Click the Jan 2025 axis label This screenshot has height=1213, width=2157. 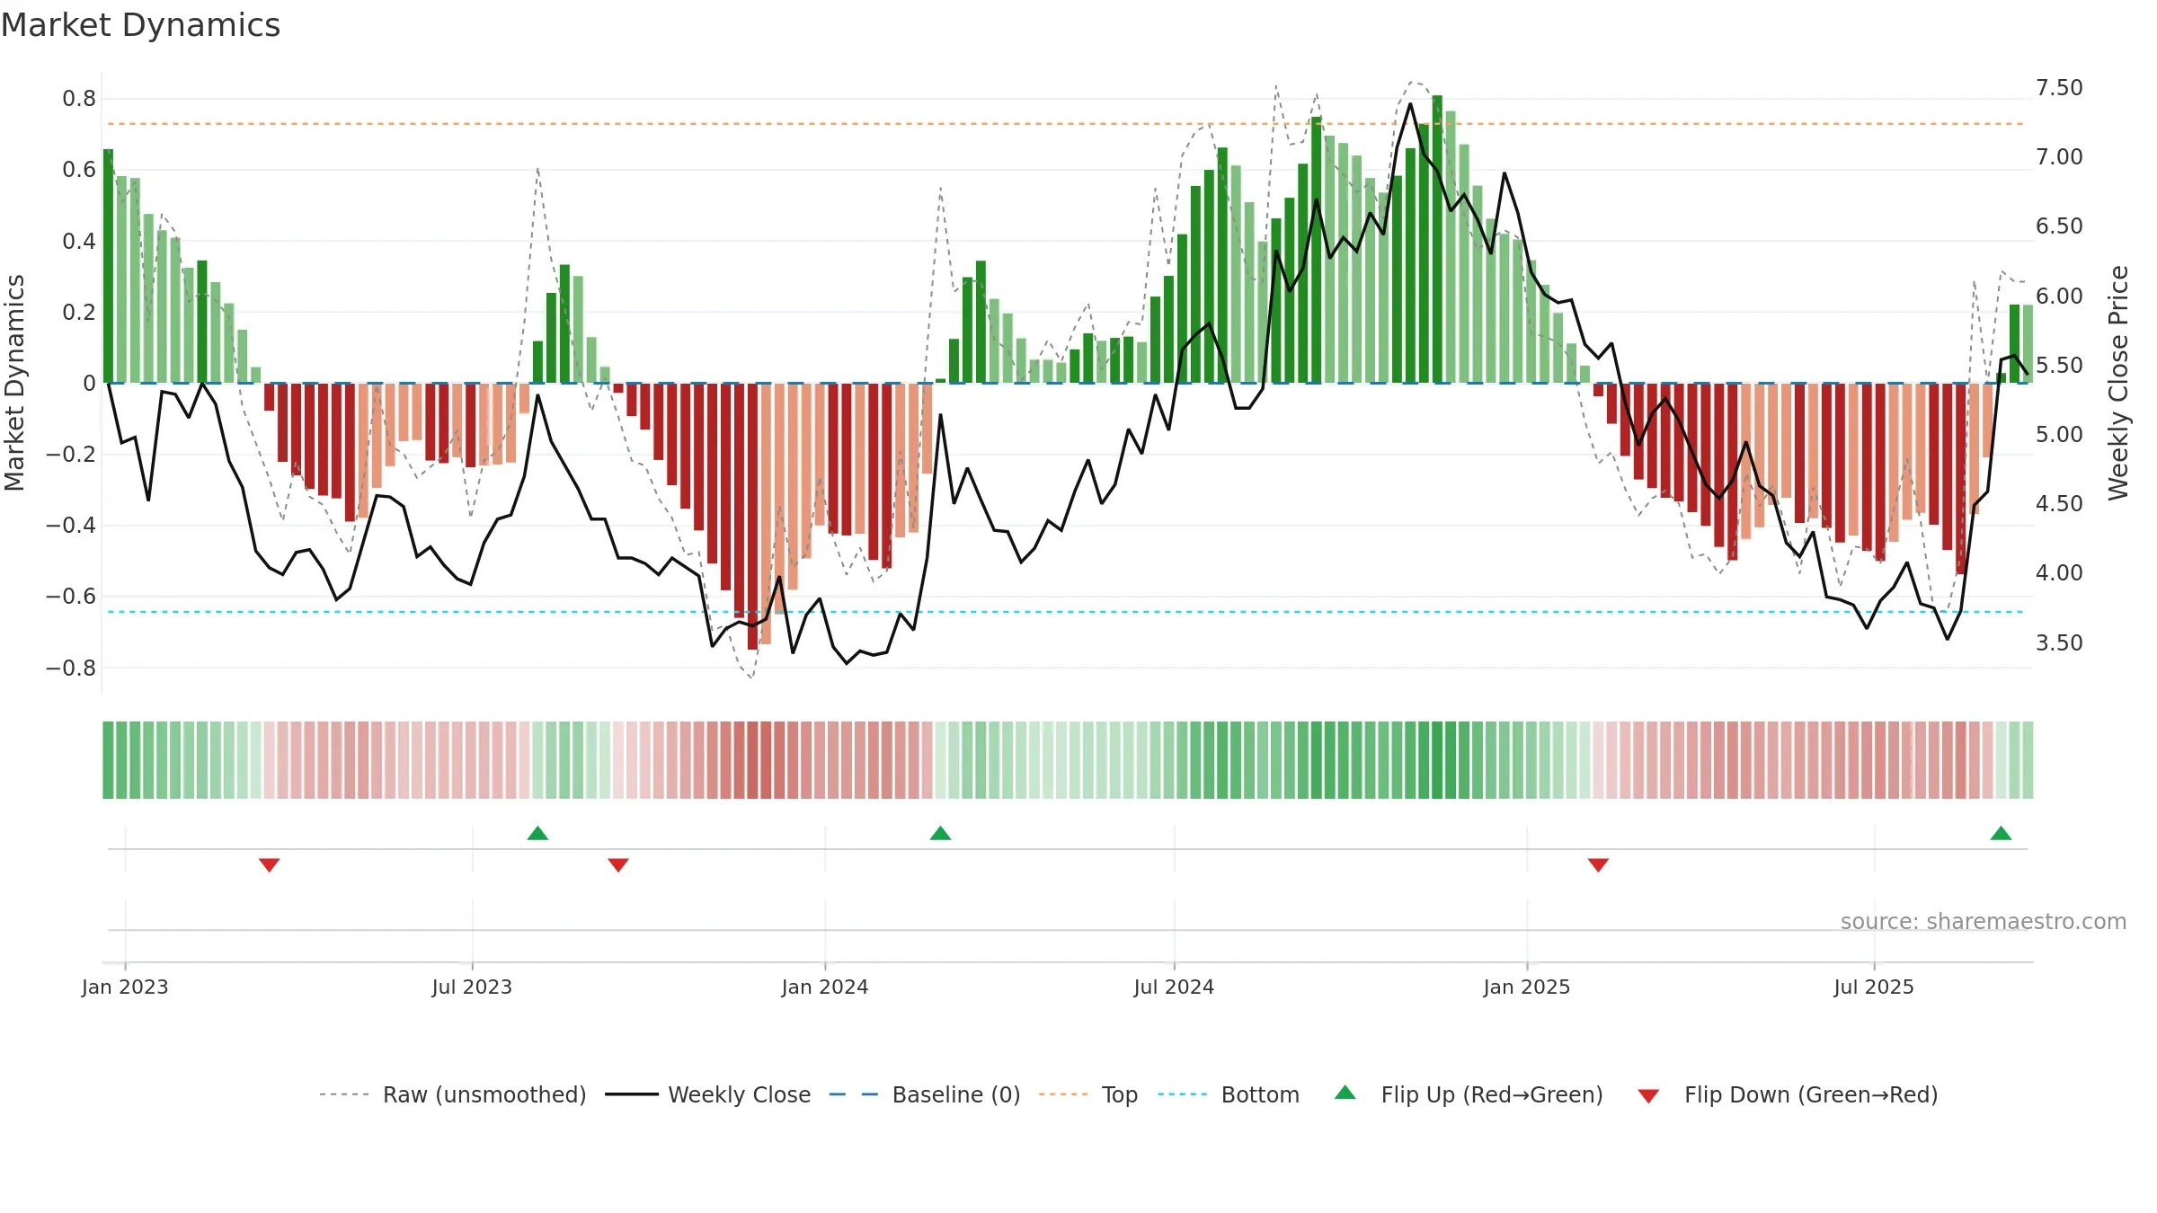point(1527,987)
